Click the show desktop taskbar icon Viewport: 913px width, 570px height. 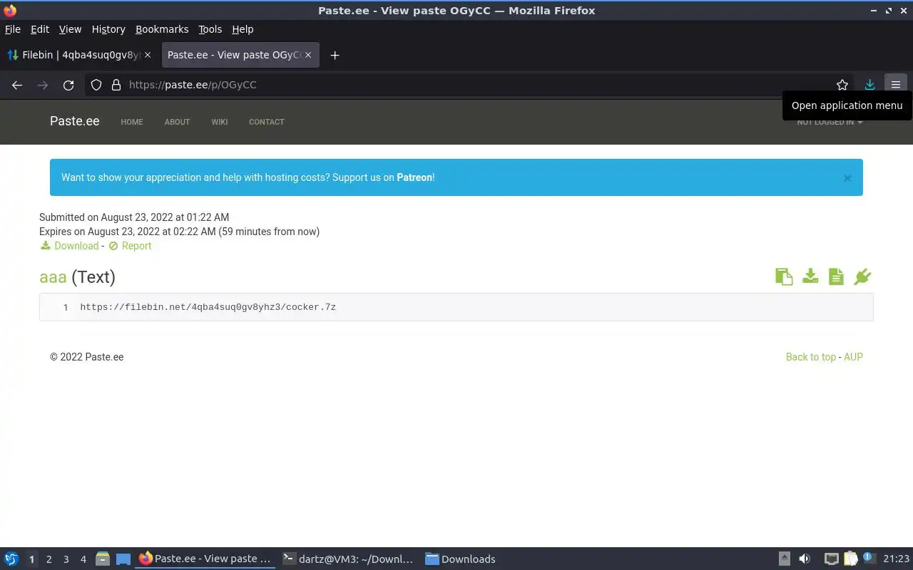(123, 559)
